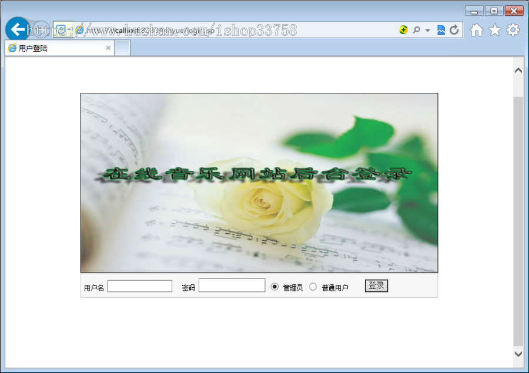Click the blue snapshot icon beside refresh
Screen dimensions: 529x373
pyautogui.click(x=441, y=30)
